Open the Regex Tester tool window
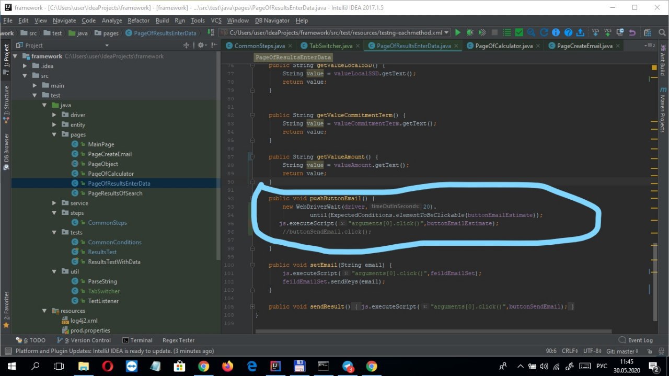The height and width of the screenshot is (376, 669). (x=178, y=340)
